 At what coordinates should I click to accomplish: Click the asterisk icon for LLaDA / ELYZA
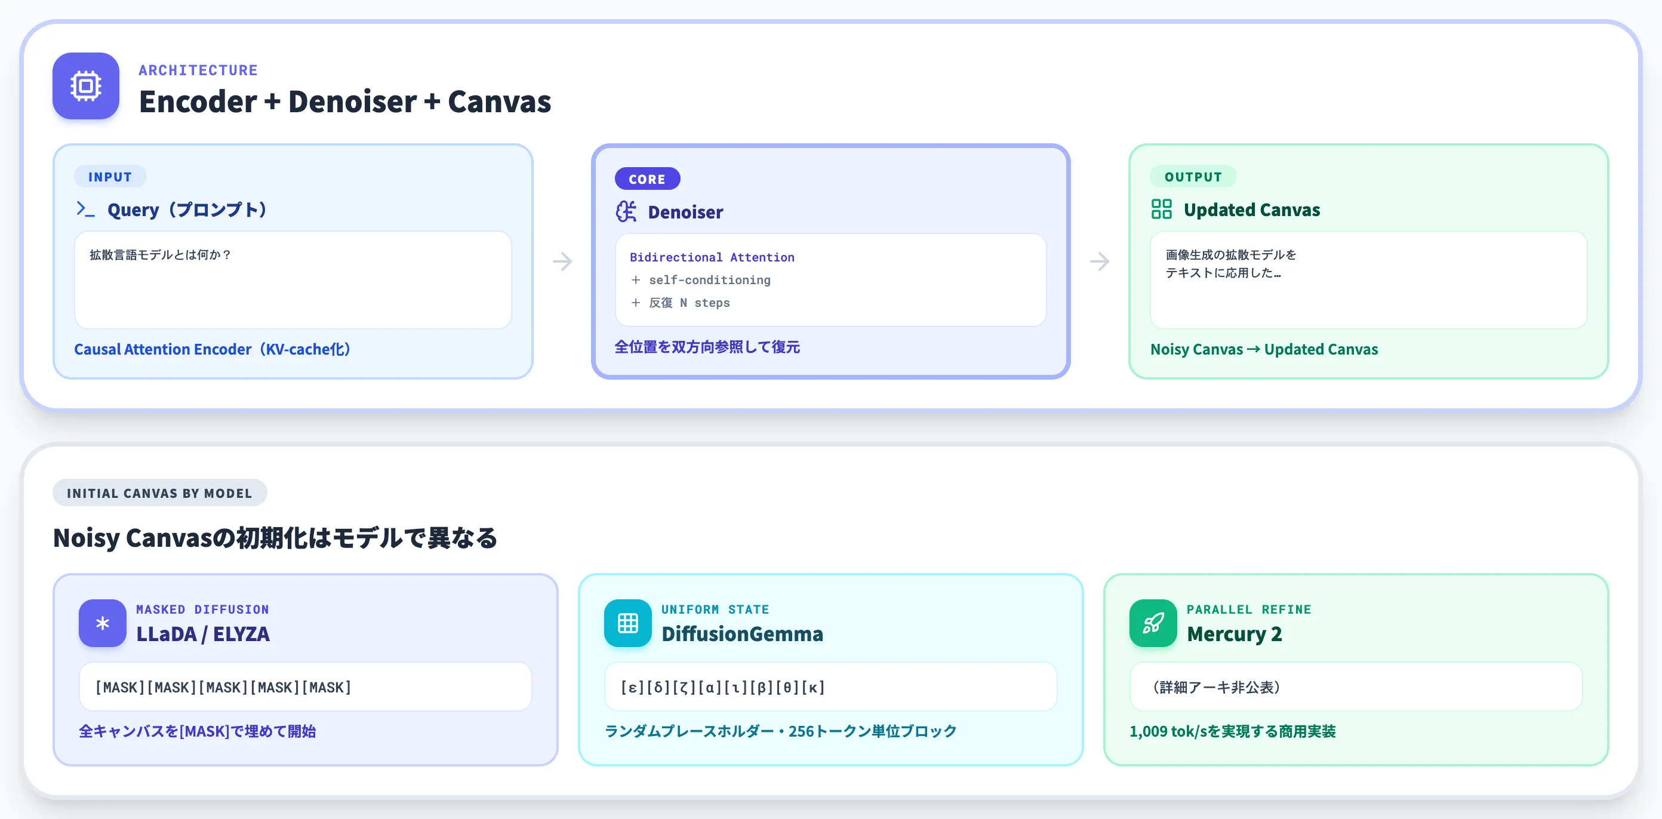103,623
